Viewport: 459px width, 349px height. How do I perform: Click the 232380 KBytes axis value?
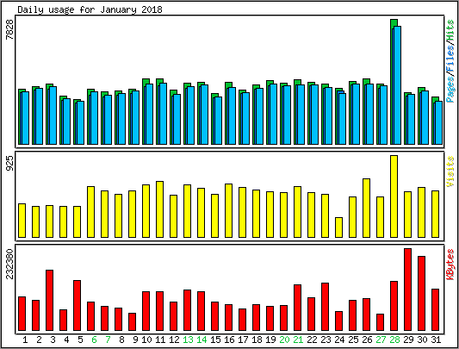9,264
